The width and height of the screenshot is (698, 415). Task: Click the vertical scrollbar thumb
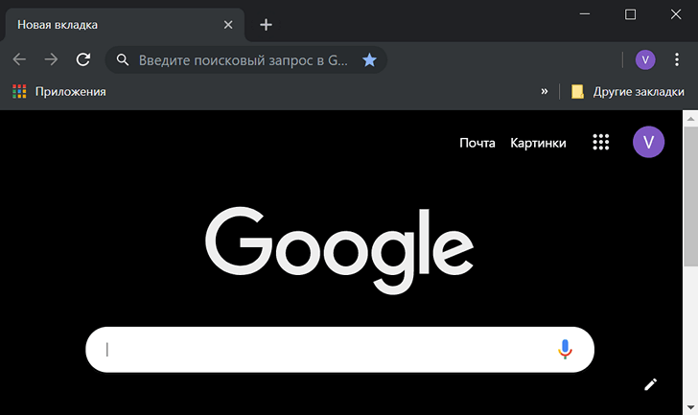(x=690, y=196)
